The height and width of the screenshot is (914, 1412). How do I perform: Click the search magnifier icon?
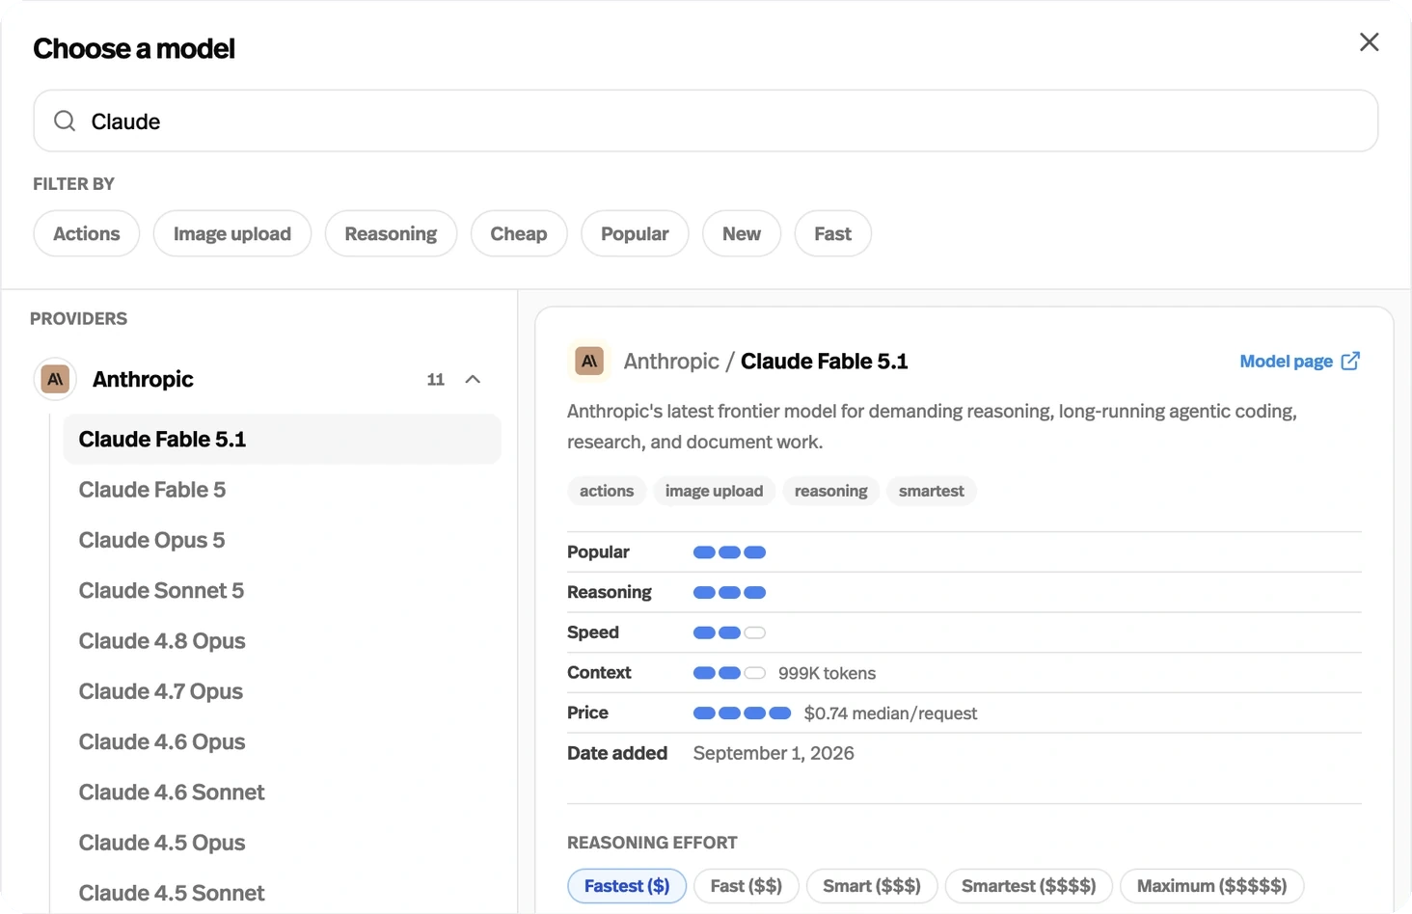[65, 121]
